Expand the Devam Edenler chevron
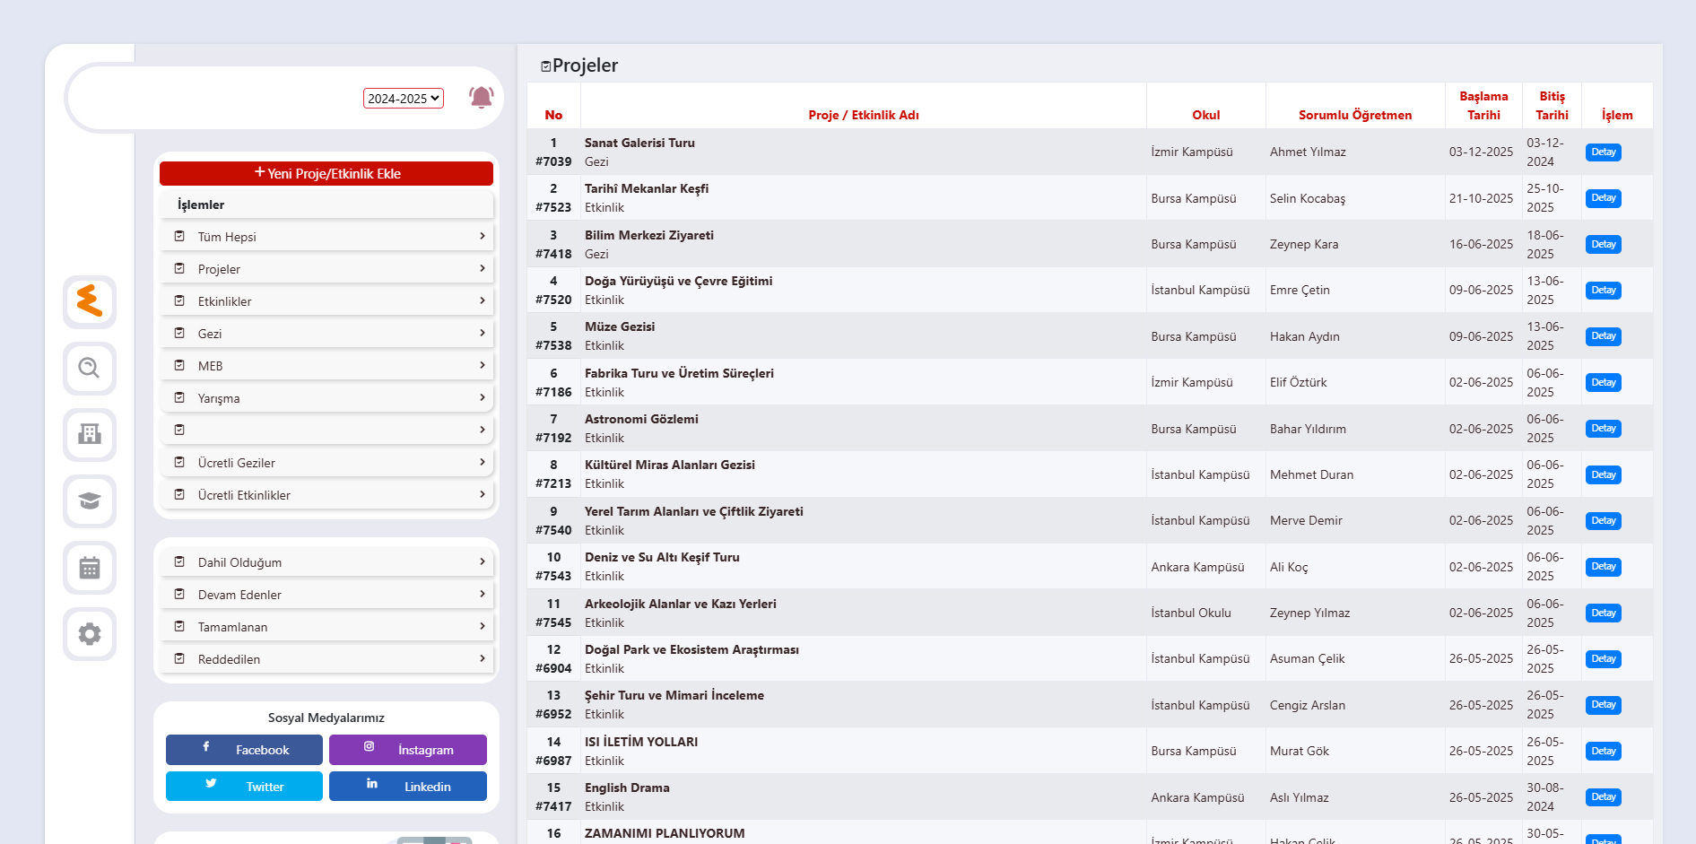The width and height of the screenshot is (1696, 844). click(483, 594)
